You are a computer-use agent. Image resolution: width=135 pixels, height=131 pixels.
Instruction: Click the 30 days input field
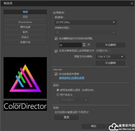coord(71,45)
